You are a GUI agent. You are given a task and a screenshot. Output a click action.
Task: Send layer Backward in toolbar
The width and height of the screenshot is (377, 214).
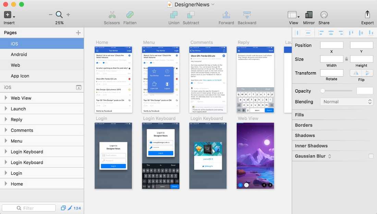click(x=247, y=15)
